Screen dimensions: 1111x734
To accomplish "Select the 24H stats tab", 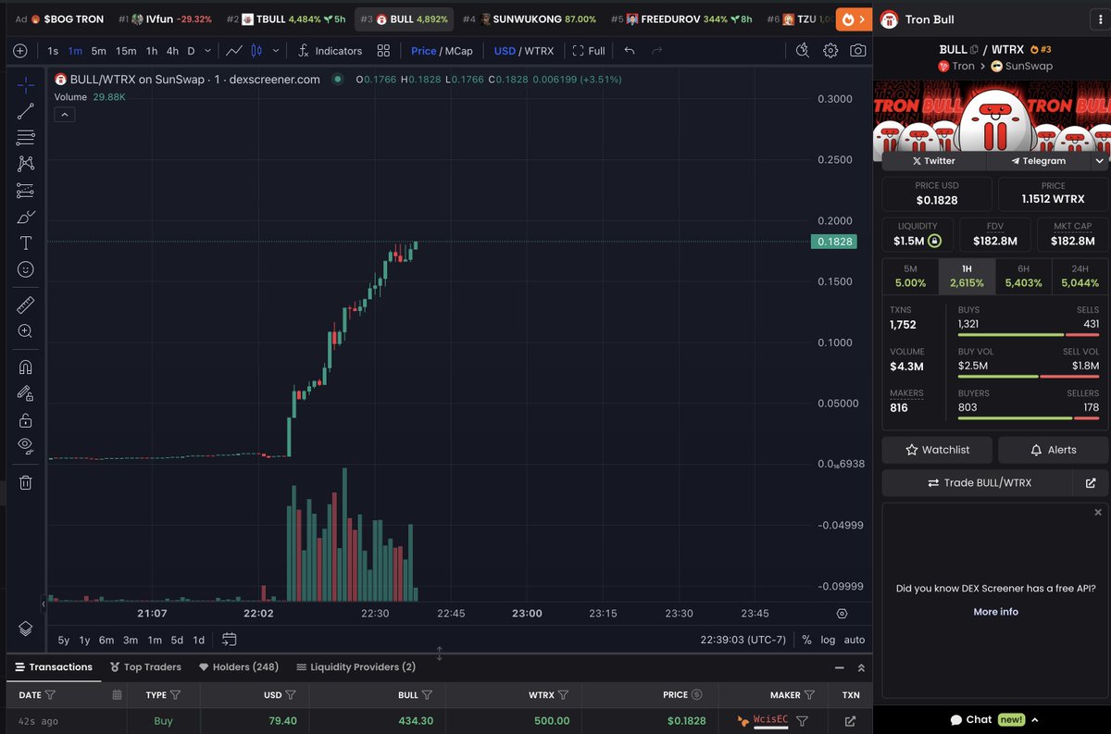I will (x=1080, y=274).
